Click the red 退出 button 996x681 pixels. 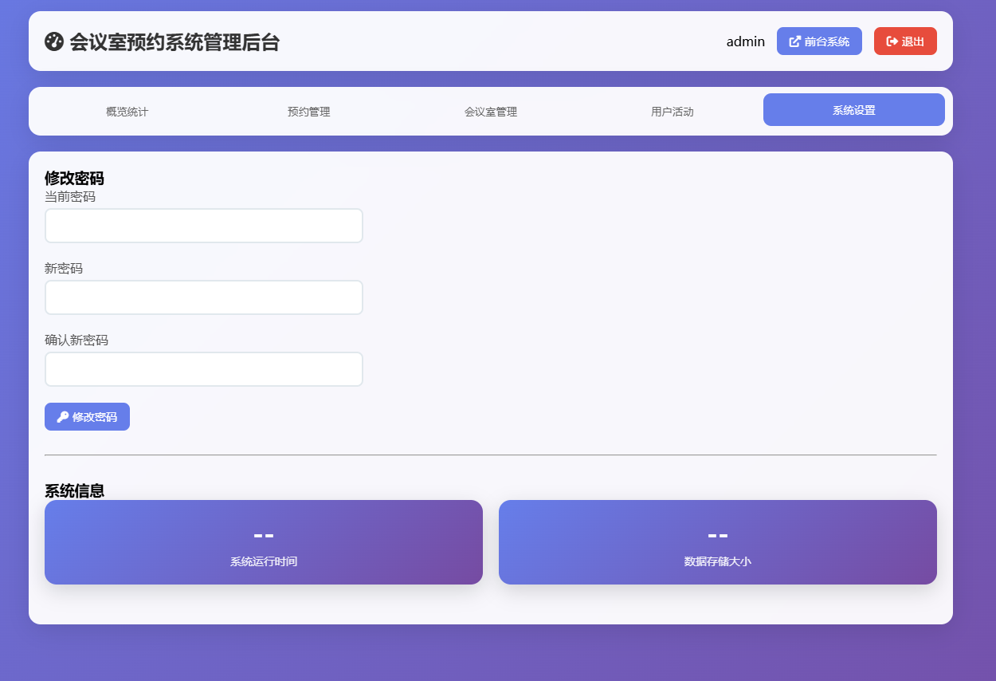(905, 41)
